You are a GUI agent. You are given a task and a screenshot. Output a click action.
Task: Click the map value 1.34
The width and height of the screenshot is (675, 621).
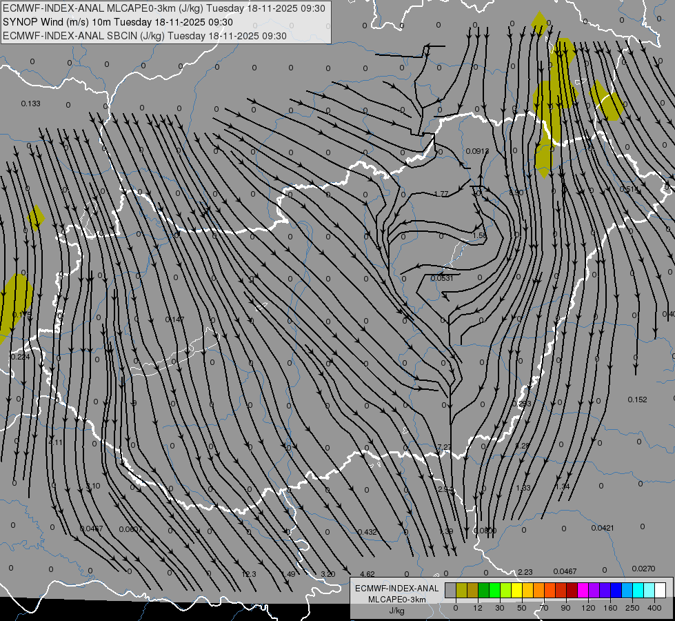coord(562,486)
